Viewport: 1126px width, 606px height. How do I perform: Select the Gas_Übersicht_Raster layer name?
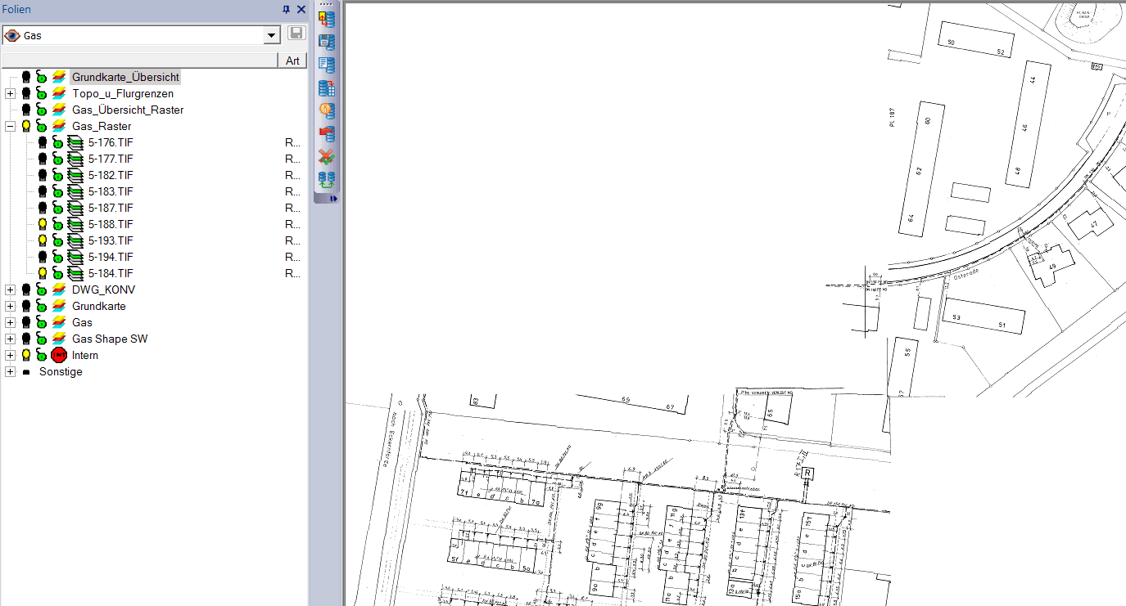click(128, 110)
